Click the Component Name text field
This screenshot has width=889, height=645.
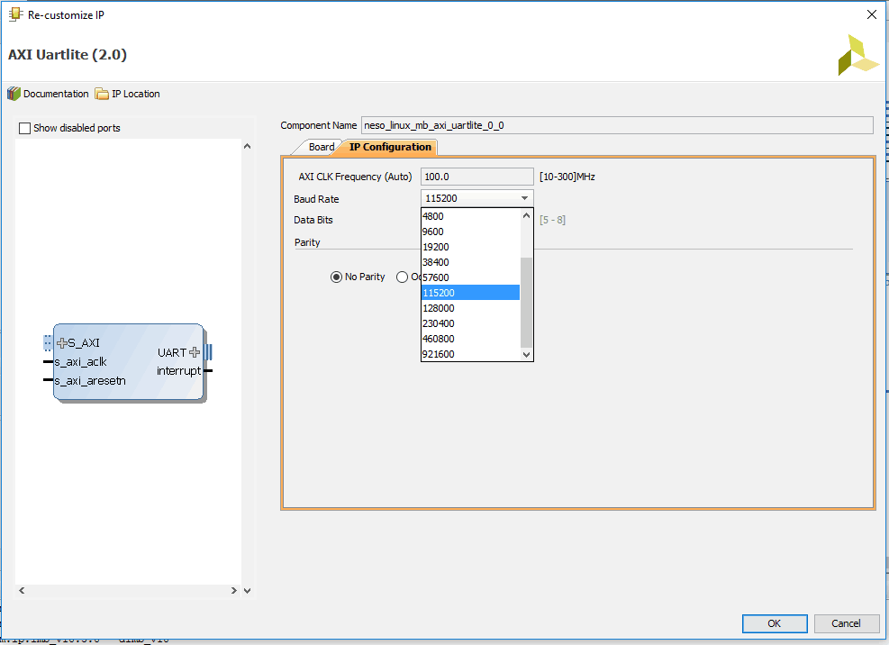pos(616,125)
